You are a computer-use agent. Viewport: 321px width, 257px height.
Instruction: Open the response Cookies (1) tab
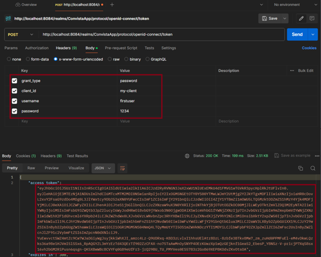(26, 156)
